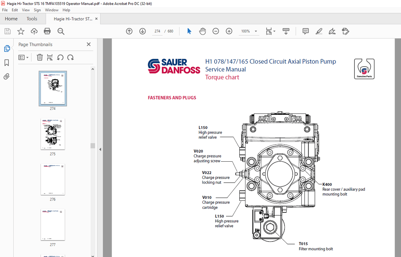Open the Edit menu
Image resolution: width=401 pixels, height=257 pixels.
(x=15, y=10)
